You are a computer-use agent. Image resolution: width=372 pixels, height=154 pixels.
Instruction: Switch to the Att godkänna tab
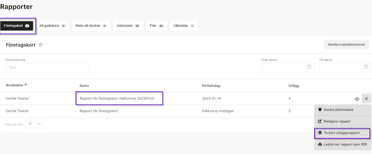pos(52,26)
